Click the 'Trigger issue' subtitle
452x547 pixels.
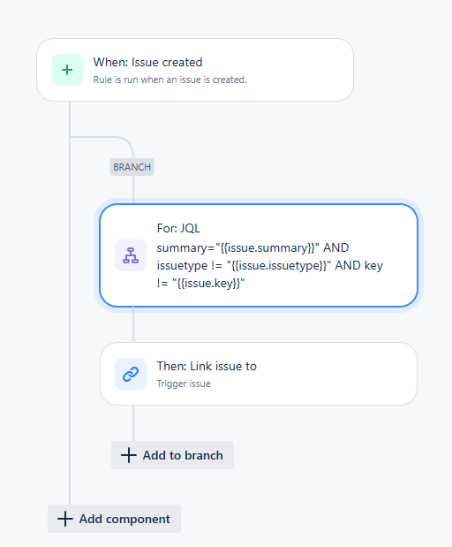tap(184, 384)
